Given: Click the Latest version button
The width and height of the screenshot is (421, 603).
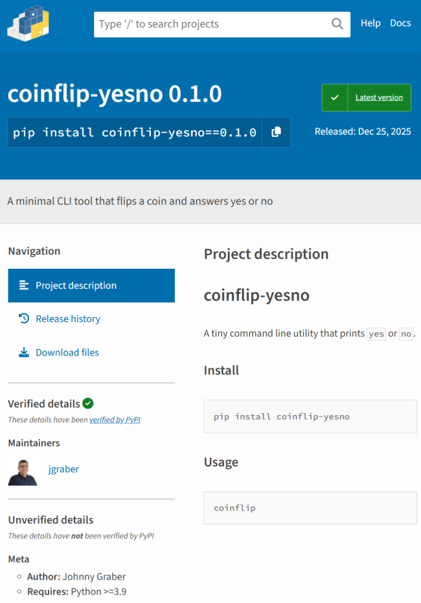Looking at the screenshot, I should coord(367,98).
